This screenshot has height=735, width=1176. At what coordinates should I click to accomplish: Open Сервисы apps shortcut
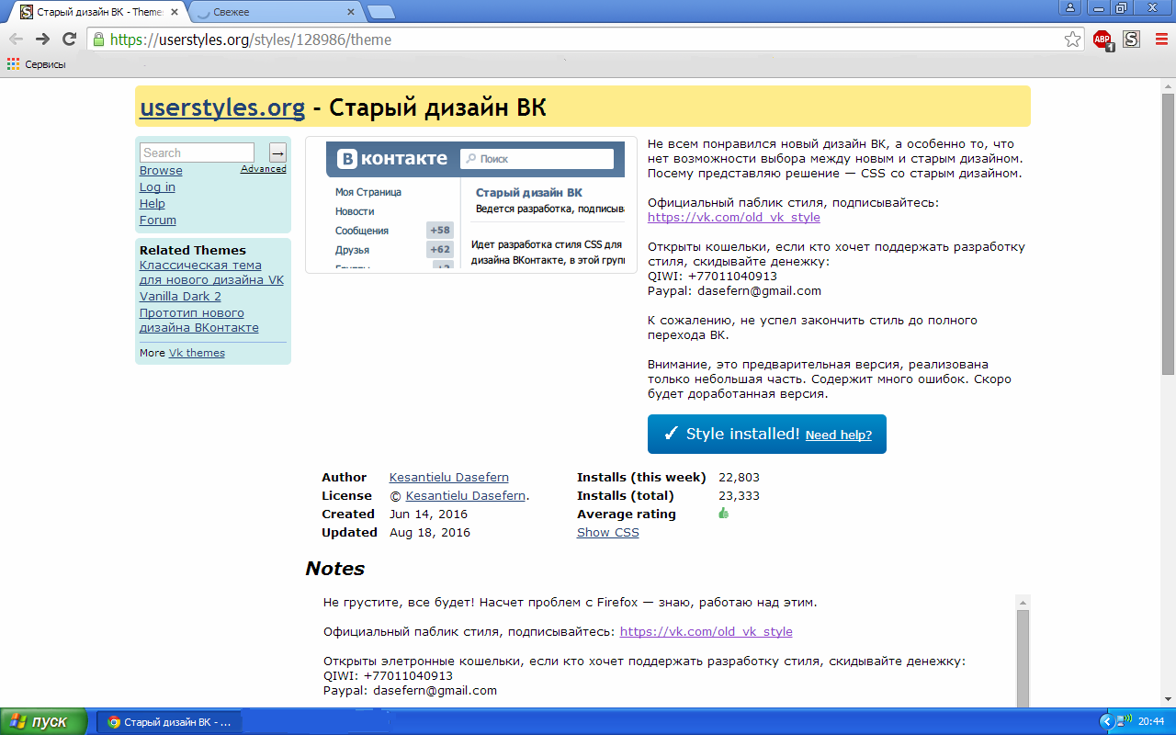(x=37, y=64)
